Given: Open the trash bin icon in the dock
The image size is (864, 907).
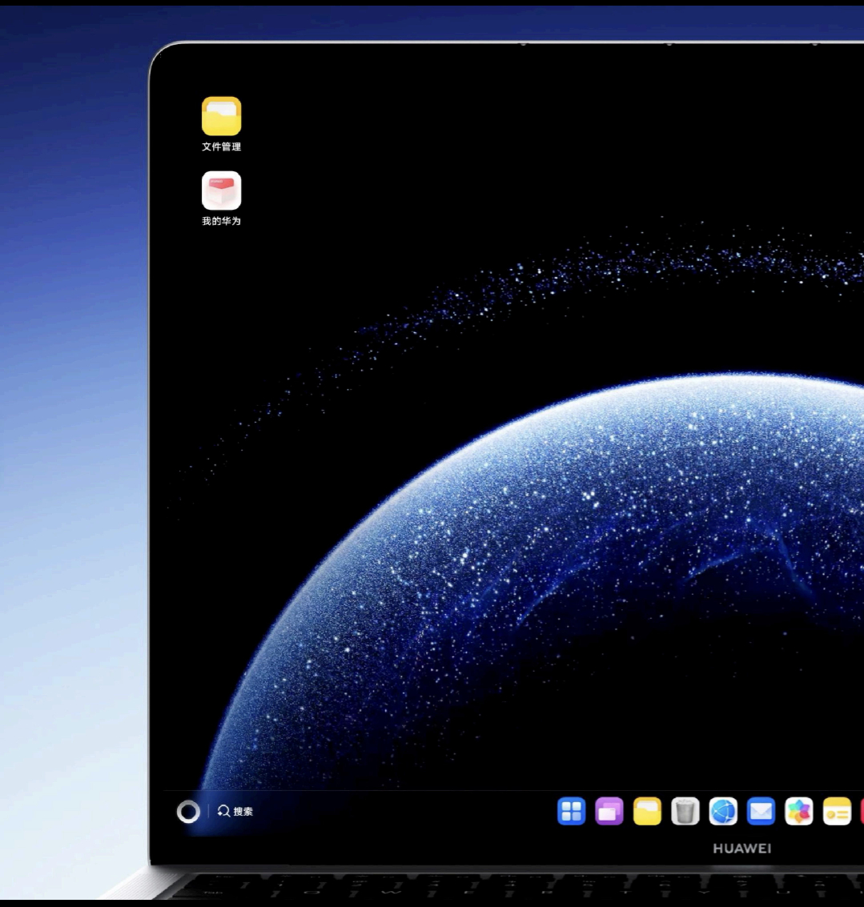Looking at the screenshot, I should [685, 811].
